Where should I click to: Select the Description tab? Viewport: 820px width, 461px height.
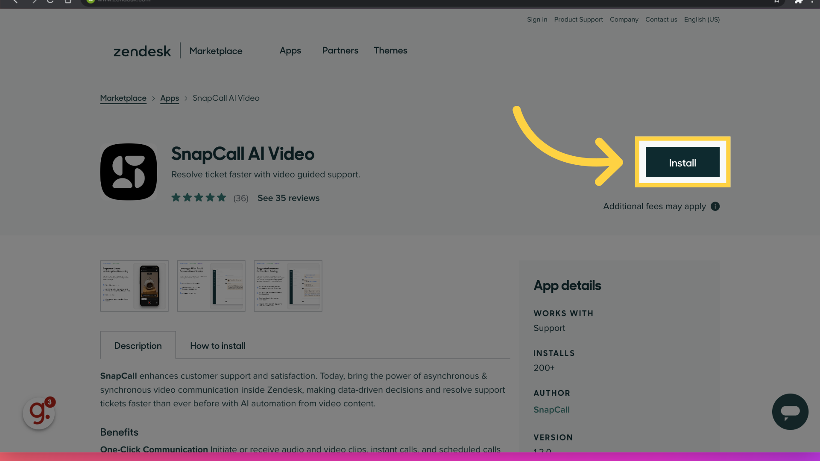[x=138, y=346]
